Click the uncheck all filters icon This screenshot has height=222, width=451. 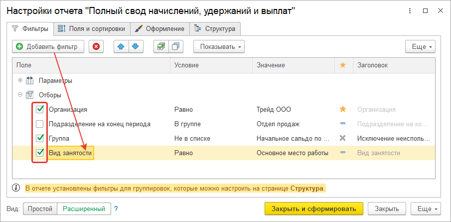[x=175, y=47]
